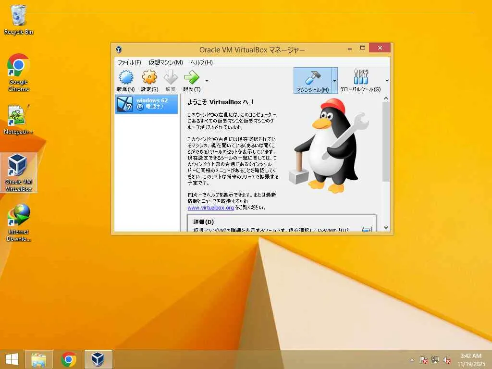The width and height of the screenshot is (492, 369).
Task: Click the Internet Download Manager desktop shortcut
Action: point(19,223)
